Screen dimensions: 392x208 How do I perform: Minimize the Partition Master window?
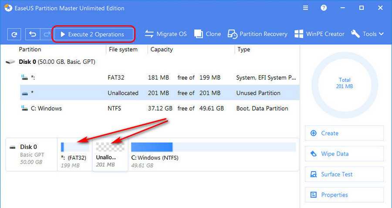tap(343, 8)
